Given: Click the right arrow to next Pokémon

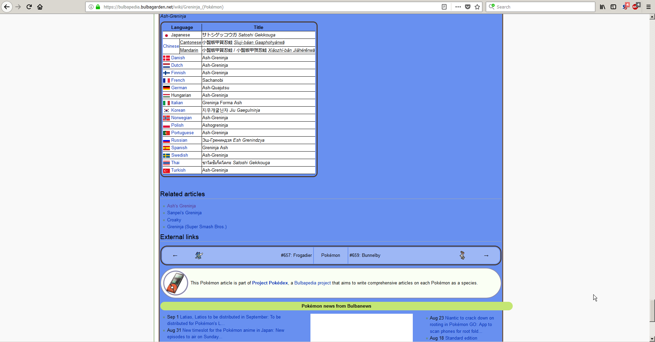Looking at the screenshot, I should click(486, 255).
